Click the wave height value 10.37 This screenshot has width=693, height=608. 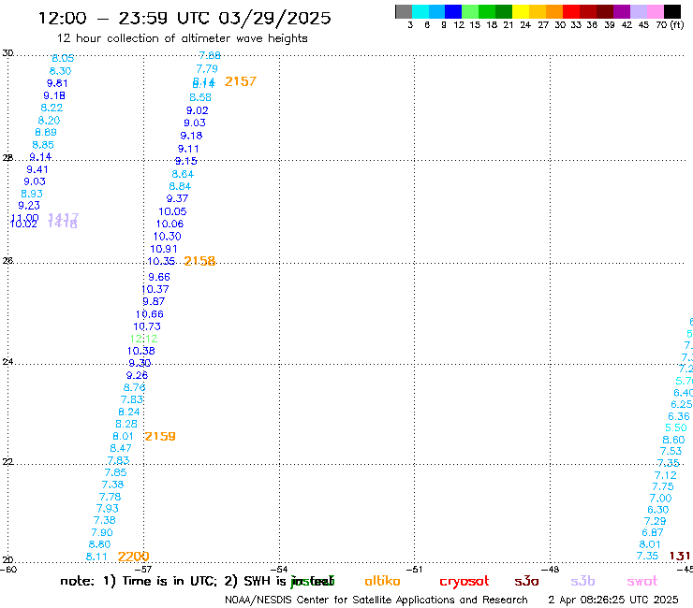155,290
